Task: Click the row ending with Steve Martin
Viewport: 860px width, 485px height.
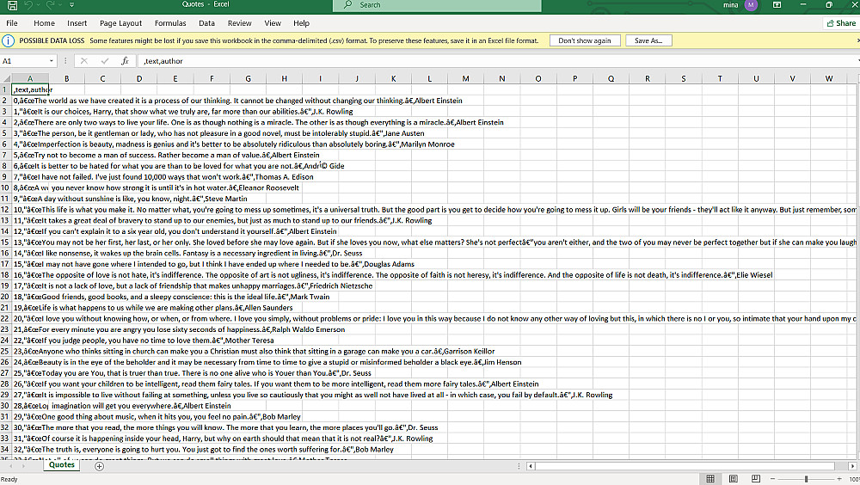Action: pyautogui.click(x=130, y=199)
